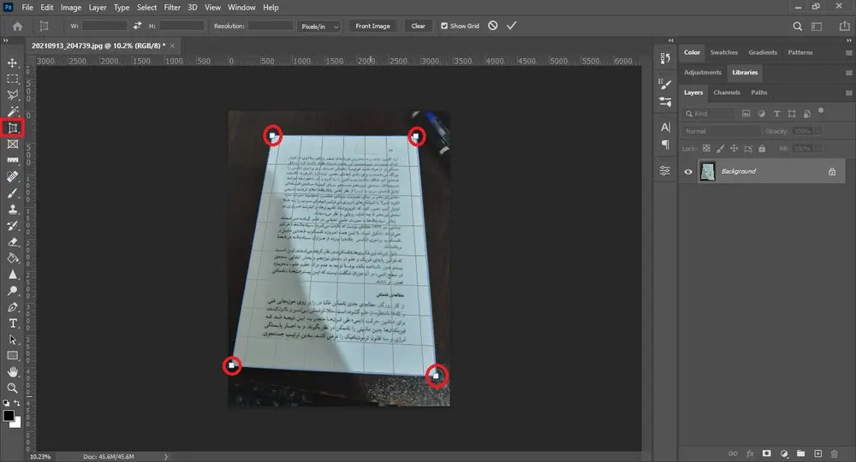Select the Rectangular Marquee tool
The height and width of the screenshot is (462, 856).
(13, 79)
